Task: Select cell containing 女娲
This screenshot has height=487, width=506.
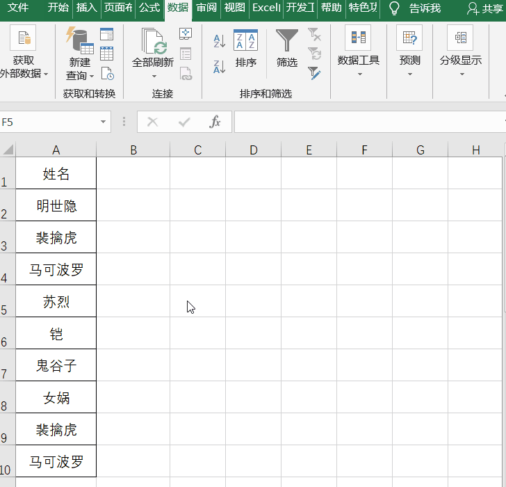Action: 56,397
